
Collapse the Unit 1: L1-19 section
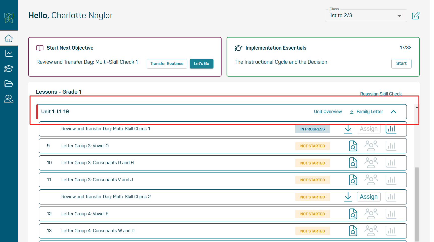pyautogui.click(x=393, y=112)
